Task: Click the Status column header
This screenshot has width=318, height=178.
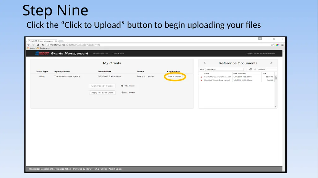Action: pyautogui.click(x=140, y=72)
